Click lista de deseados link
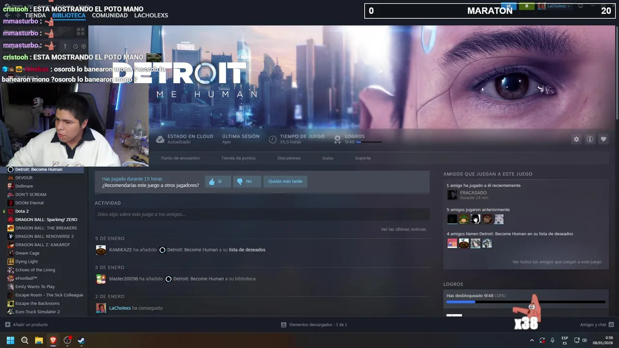Viewport: 619px width, 348px height. tap(247, 250)
